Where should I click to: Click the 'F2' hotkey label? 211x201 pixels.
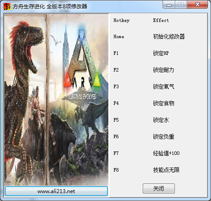[x=116, y=70]
